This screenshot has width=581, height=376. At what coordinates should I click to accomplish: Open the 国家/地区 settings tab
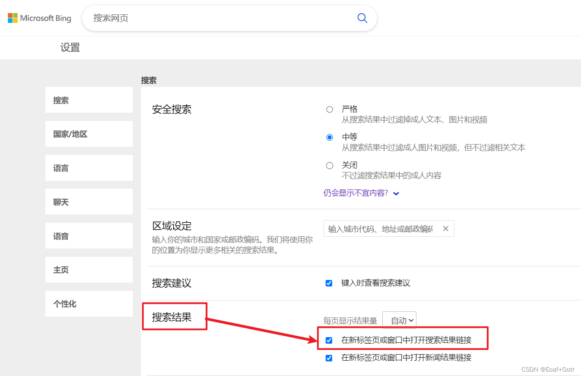89,134
